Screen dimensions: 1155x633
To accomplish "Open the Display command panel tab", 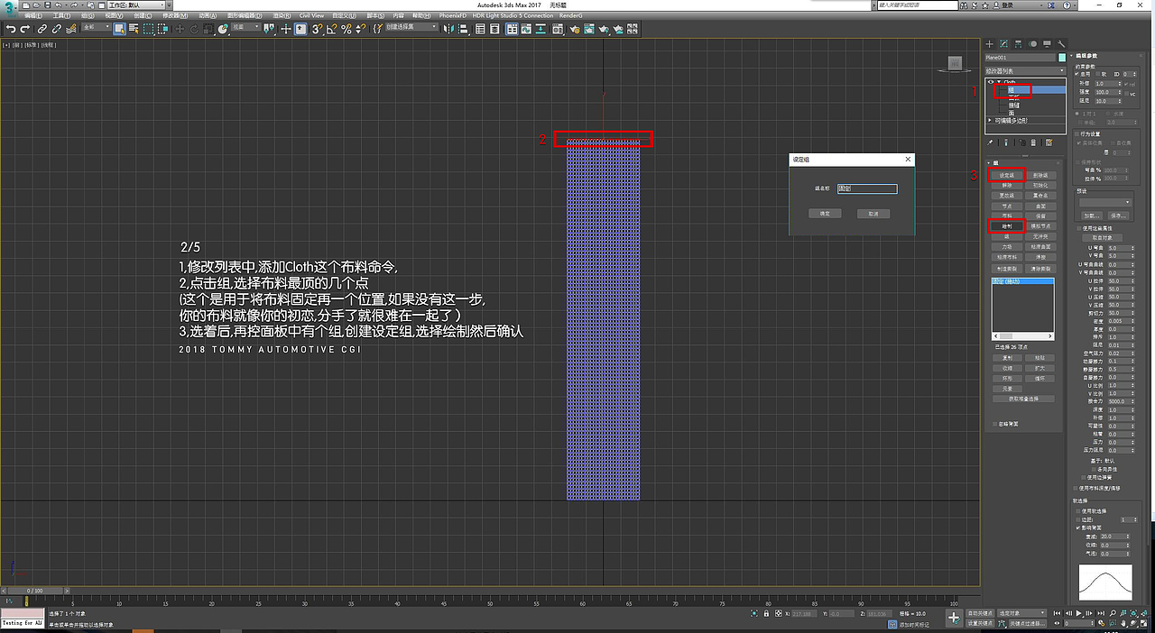I will [1047, 44].
